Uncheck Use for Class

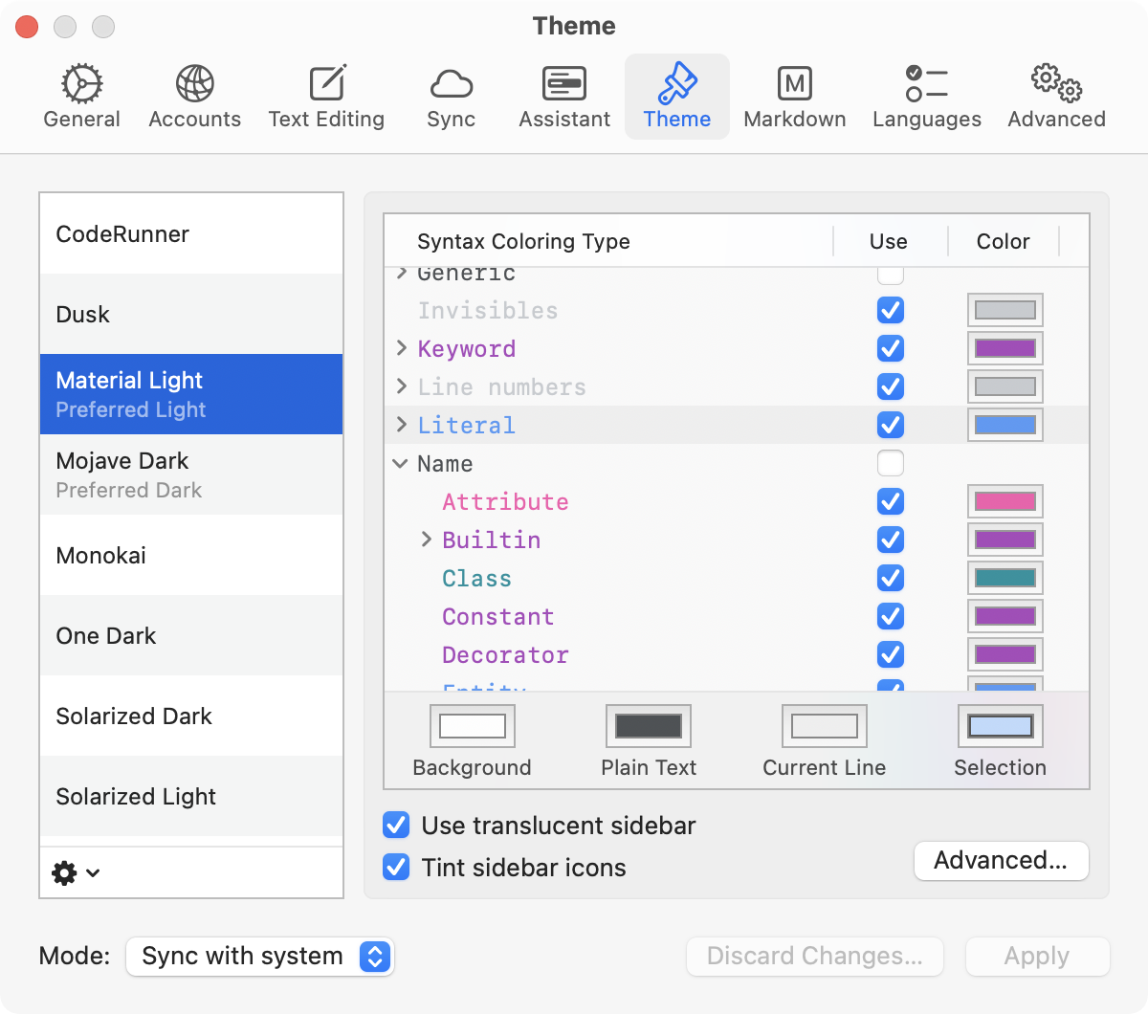click(x=891, y=578)
